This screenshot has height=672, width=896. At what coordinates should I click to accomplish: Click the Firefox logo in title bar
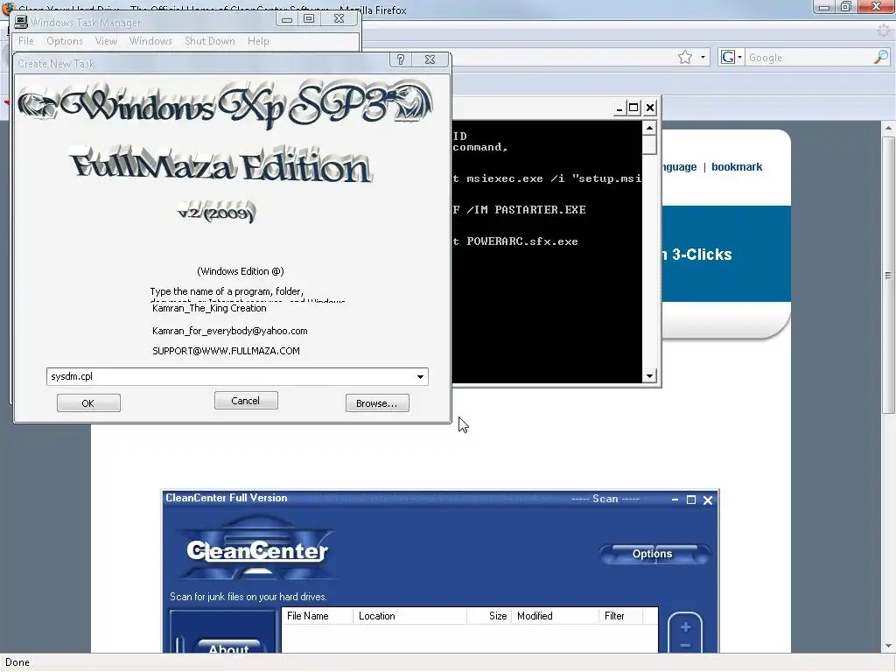point(8,8)
